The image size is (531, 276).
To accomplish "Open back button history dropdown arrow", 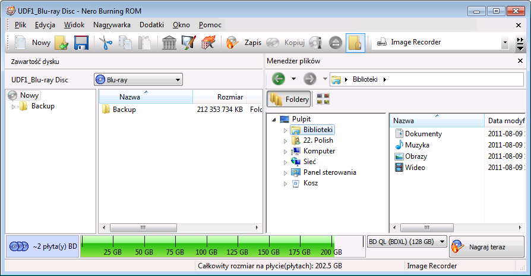I will (x=293, y=79).
